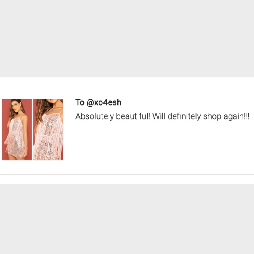
Task: Click the horizontal divider under the review
Action: pyautogui.click(x=127, y=175)
